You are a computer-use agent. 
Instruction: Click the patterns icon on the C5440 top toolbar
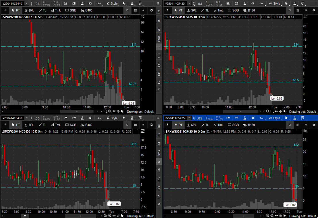pyautogui.click(x=141, y=4)
